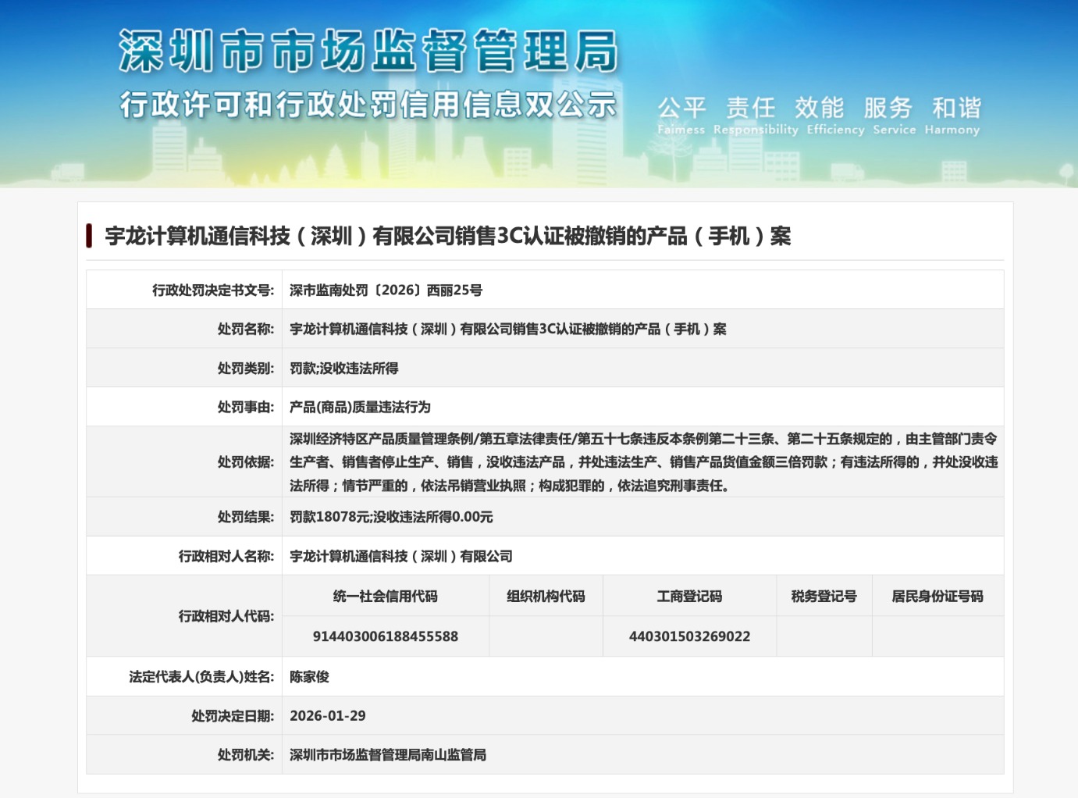This screenshot has width=1078, height=798.
Task: Click the 产品(商品)质量违法行为 reason text
Action: coord(360,408)
